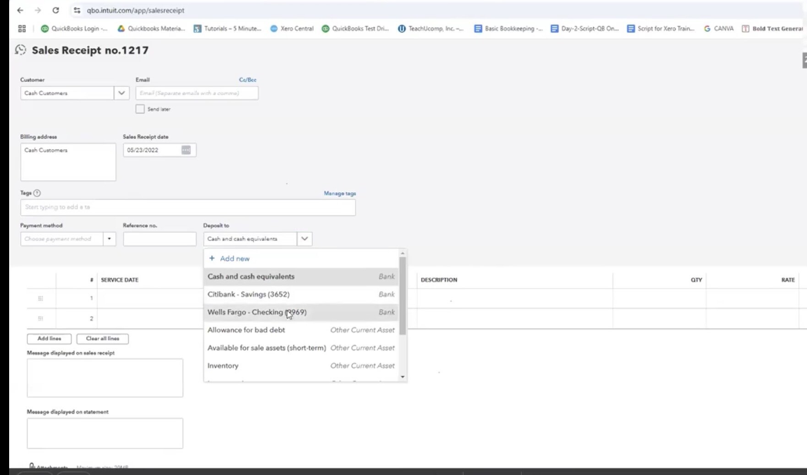Click the Service Date cell in line 1

[x=149, y=298]
